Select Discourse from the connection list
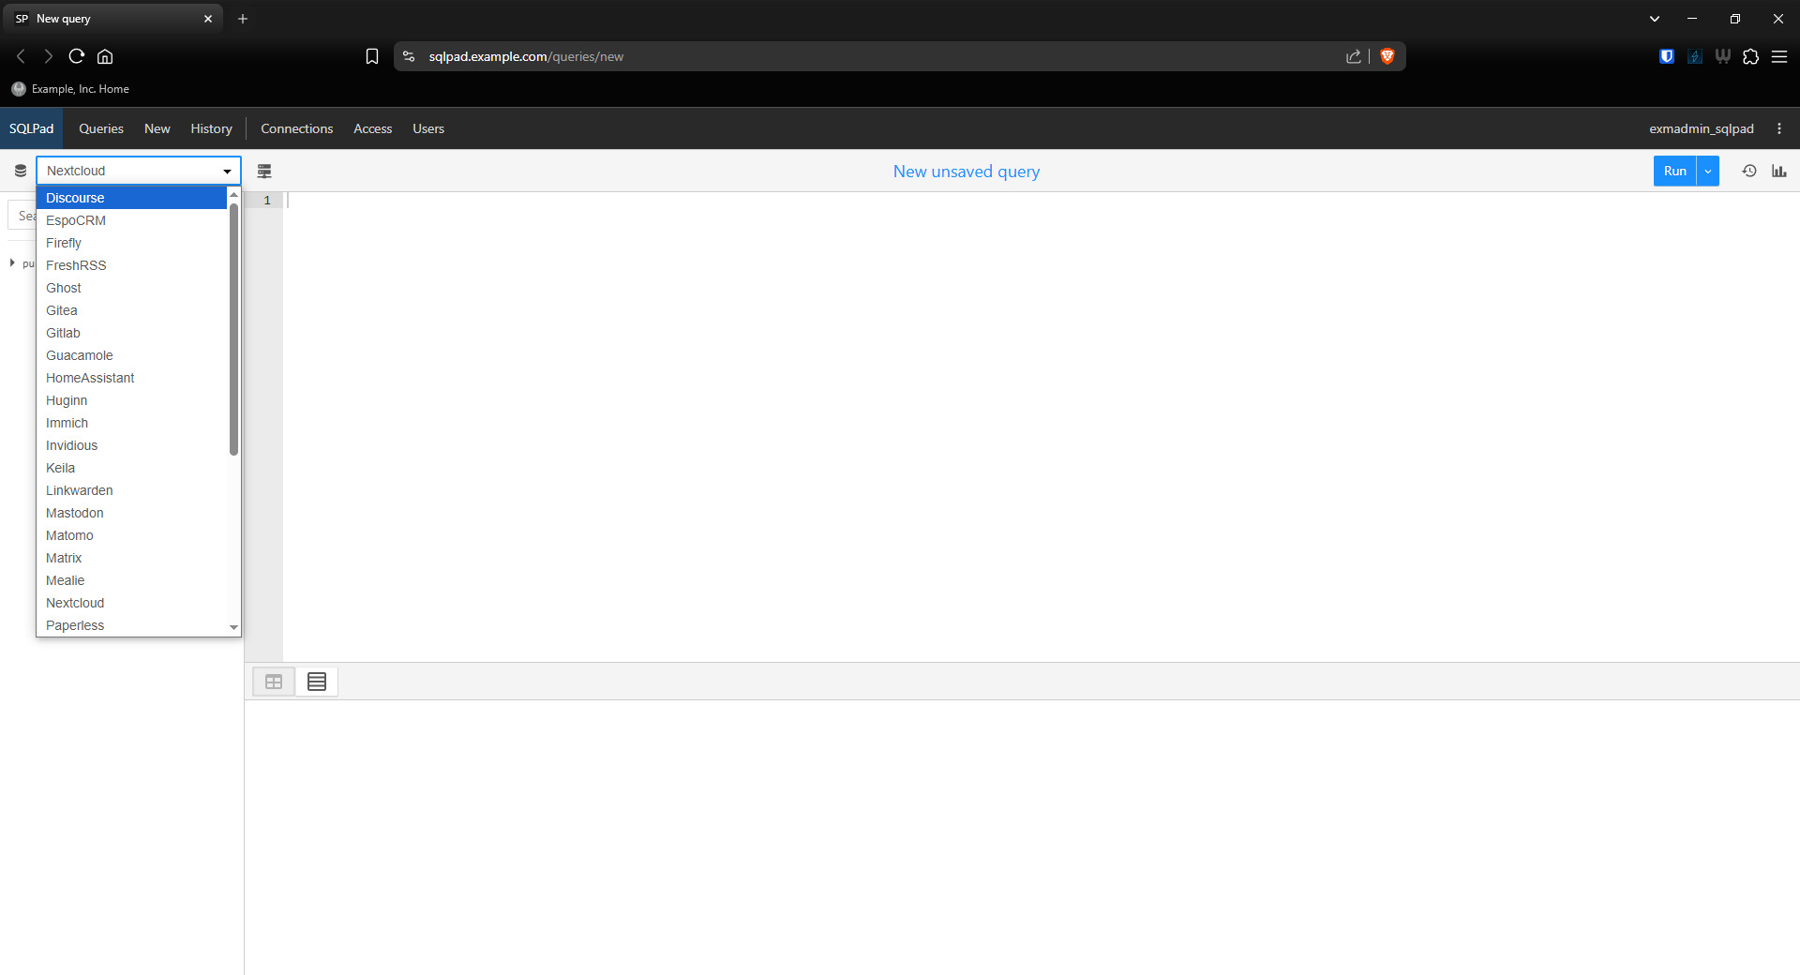Viewport: 1800px width, 975px height. 75,198
